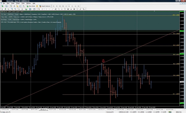Open the Tools menu

(23, 3)
